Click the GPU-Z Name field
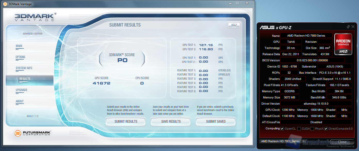Screen dimensions: 359x151 pyautogui.click(x=306, y=36)
